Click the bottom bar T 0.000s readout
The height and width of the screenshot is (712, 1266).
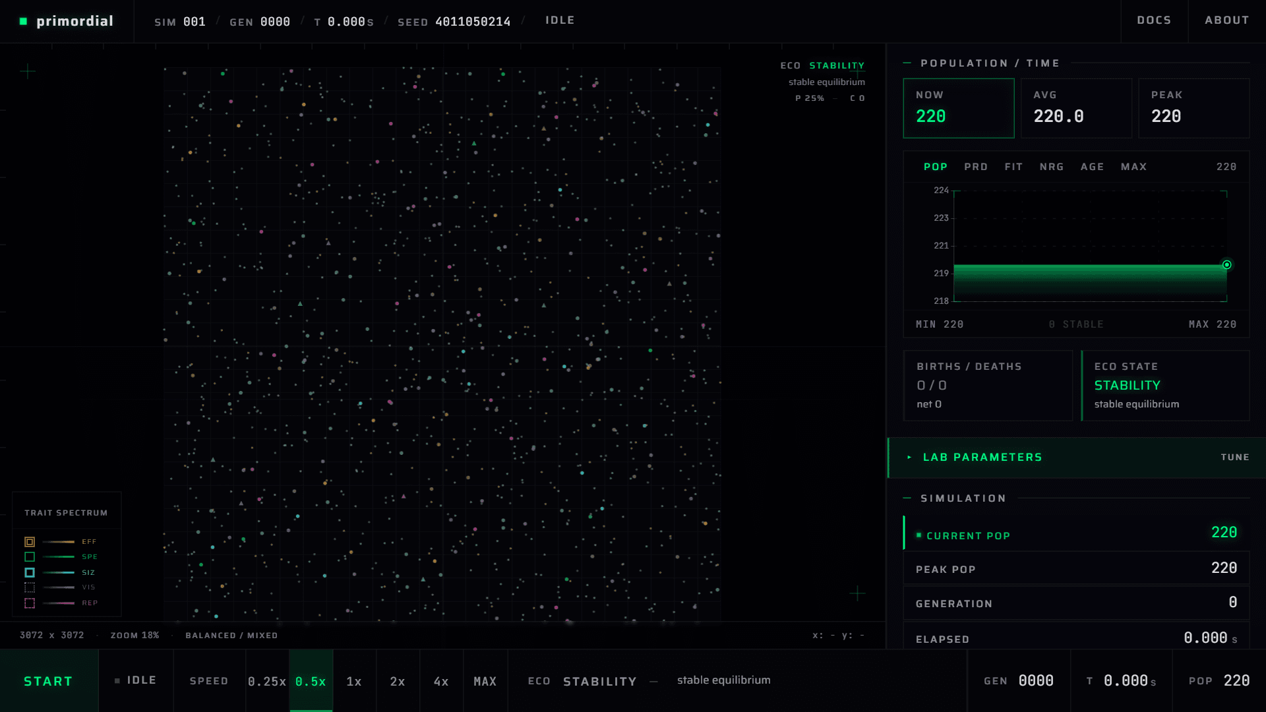click(x=1121, y=681)
